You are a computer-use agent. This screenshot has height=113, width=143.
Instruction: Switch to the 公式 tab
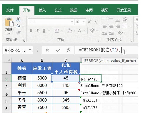coord(58,10)
